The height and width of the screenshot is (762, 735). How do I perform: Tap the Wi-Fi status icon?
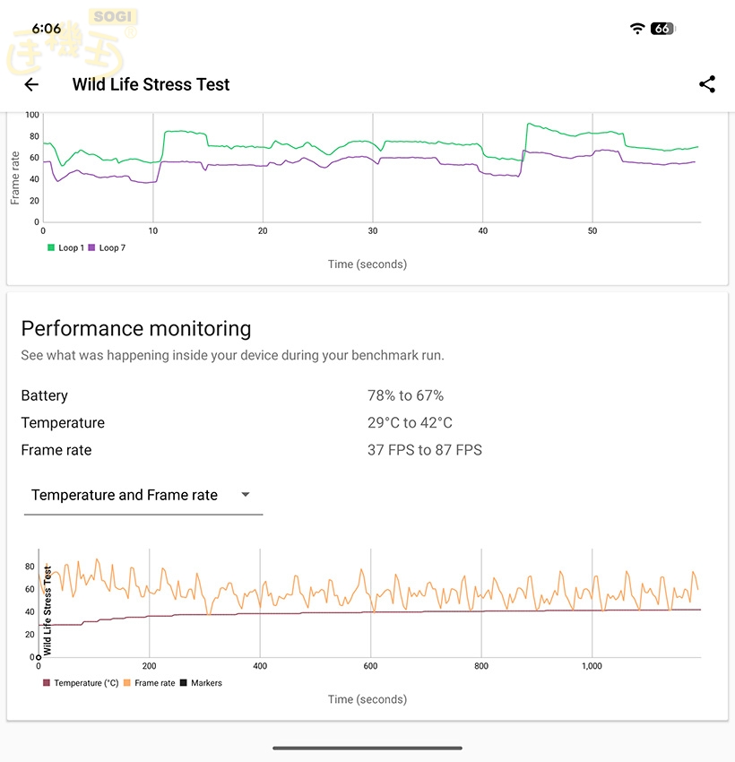click(637, 29)
